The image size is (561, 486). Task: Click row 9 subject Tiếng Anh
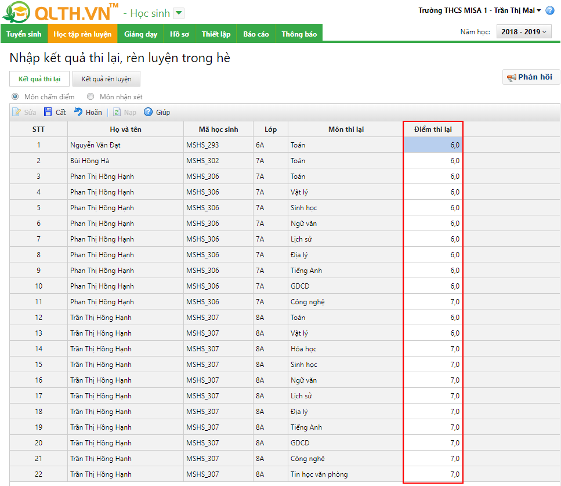tap(306, 271)
